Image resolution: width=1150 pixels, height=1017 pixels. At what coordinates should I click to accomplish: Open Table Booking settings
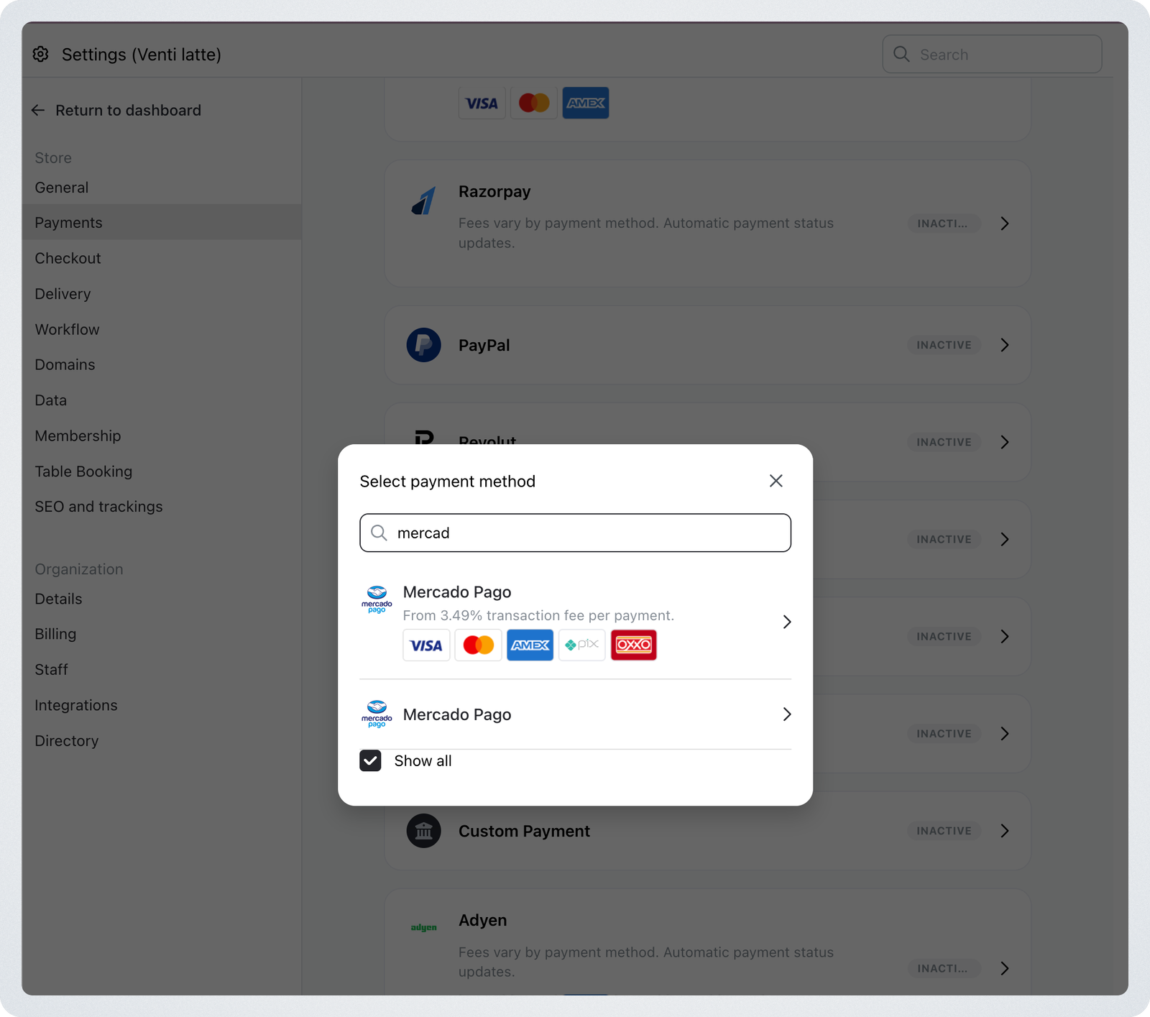[83, 471]
